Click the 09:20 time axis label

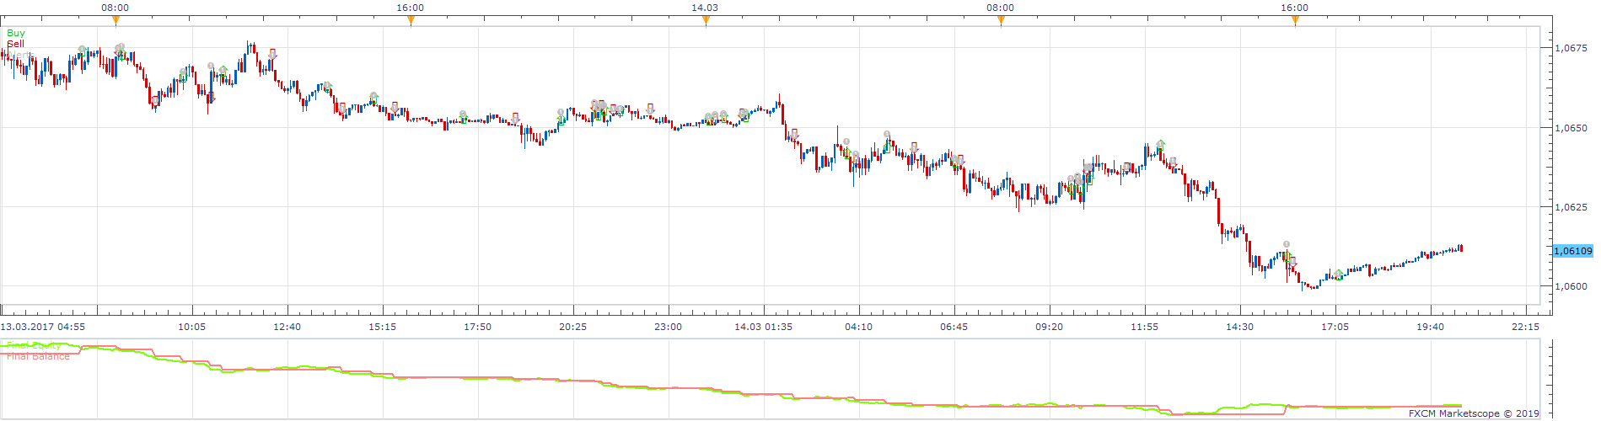coord(1050,327)
